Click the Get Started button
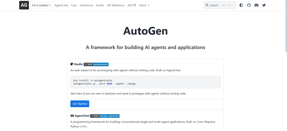 tap(80, 104)
